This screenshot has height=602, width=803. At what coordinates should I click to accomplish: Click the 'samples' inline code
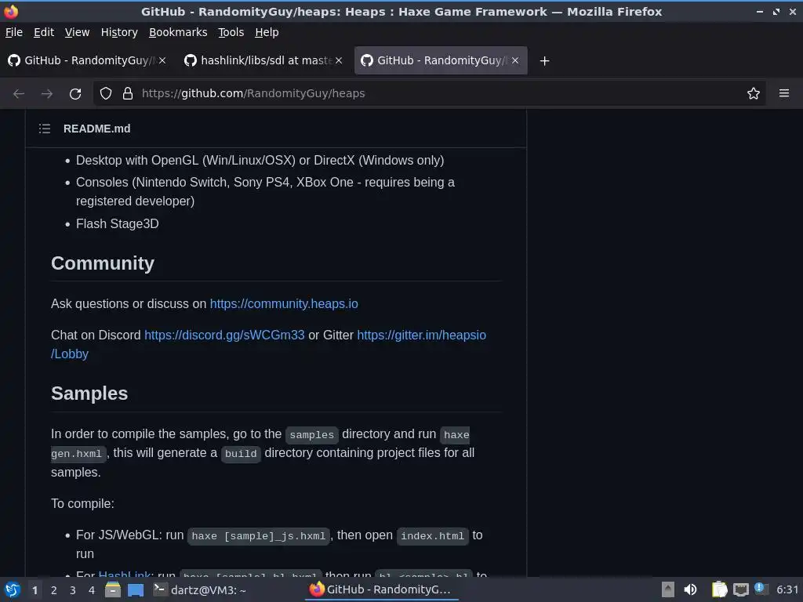(311, 434)
